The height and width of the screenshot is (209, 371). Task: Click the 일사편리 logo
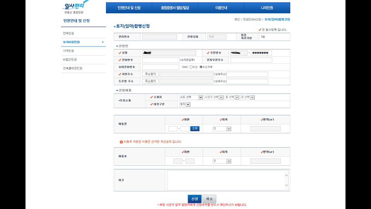(75, 7)
